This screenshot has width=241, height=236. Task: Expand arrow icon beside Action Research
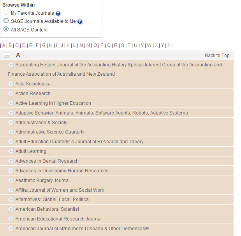(x=11, y=93)
